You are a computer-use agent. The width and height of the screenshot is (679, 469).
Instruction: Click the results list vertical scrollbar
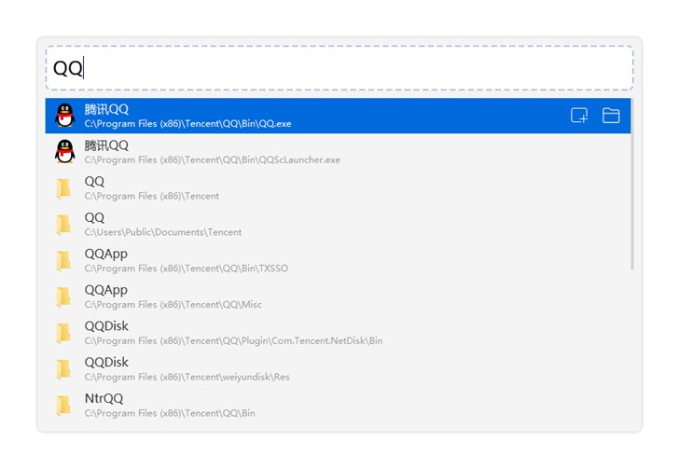click(x=632, y=184)
